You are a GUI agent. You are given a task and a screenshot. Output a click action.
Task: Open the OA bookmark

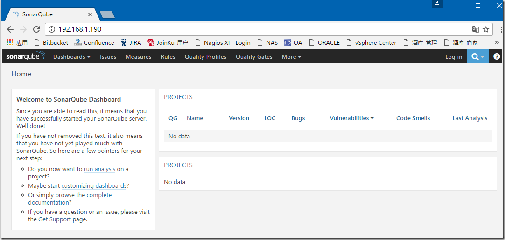[x=293, y=42]
